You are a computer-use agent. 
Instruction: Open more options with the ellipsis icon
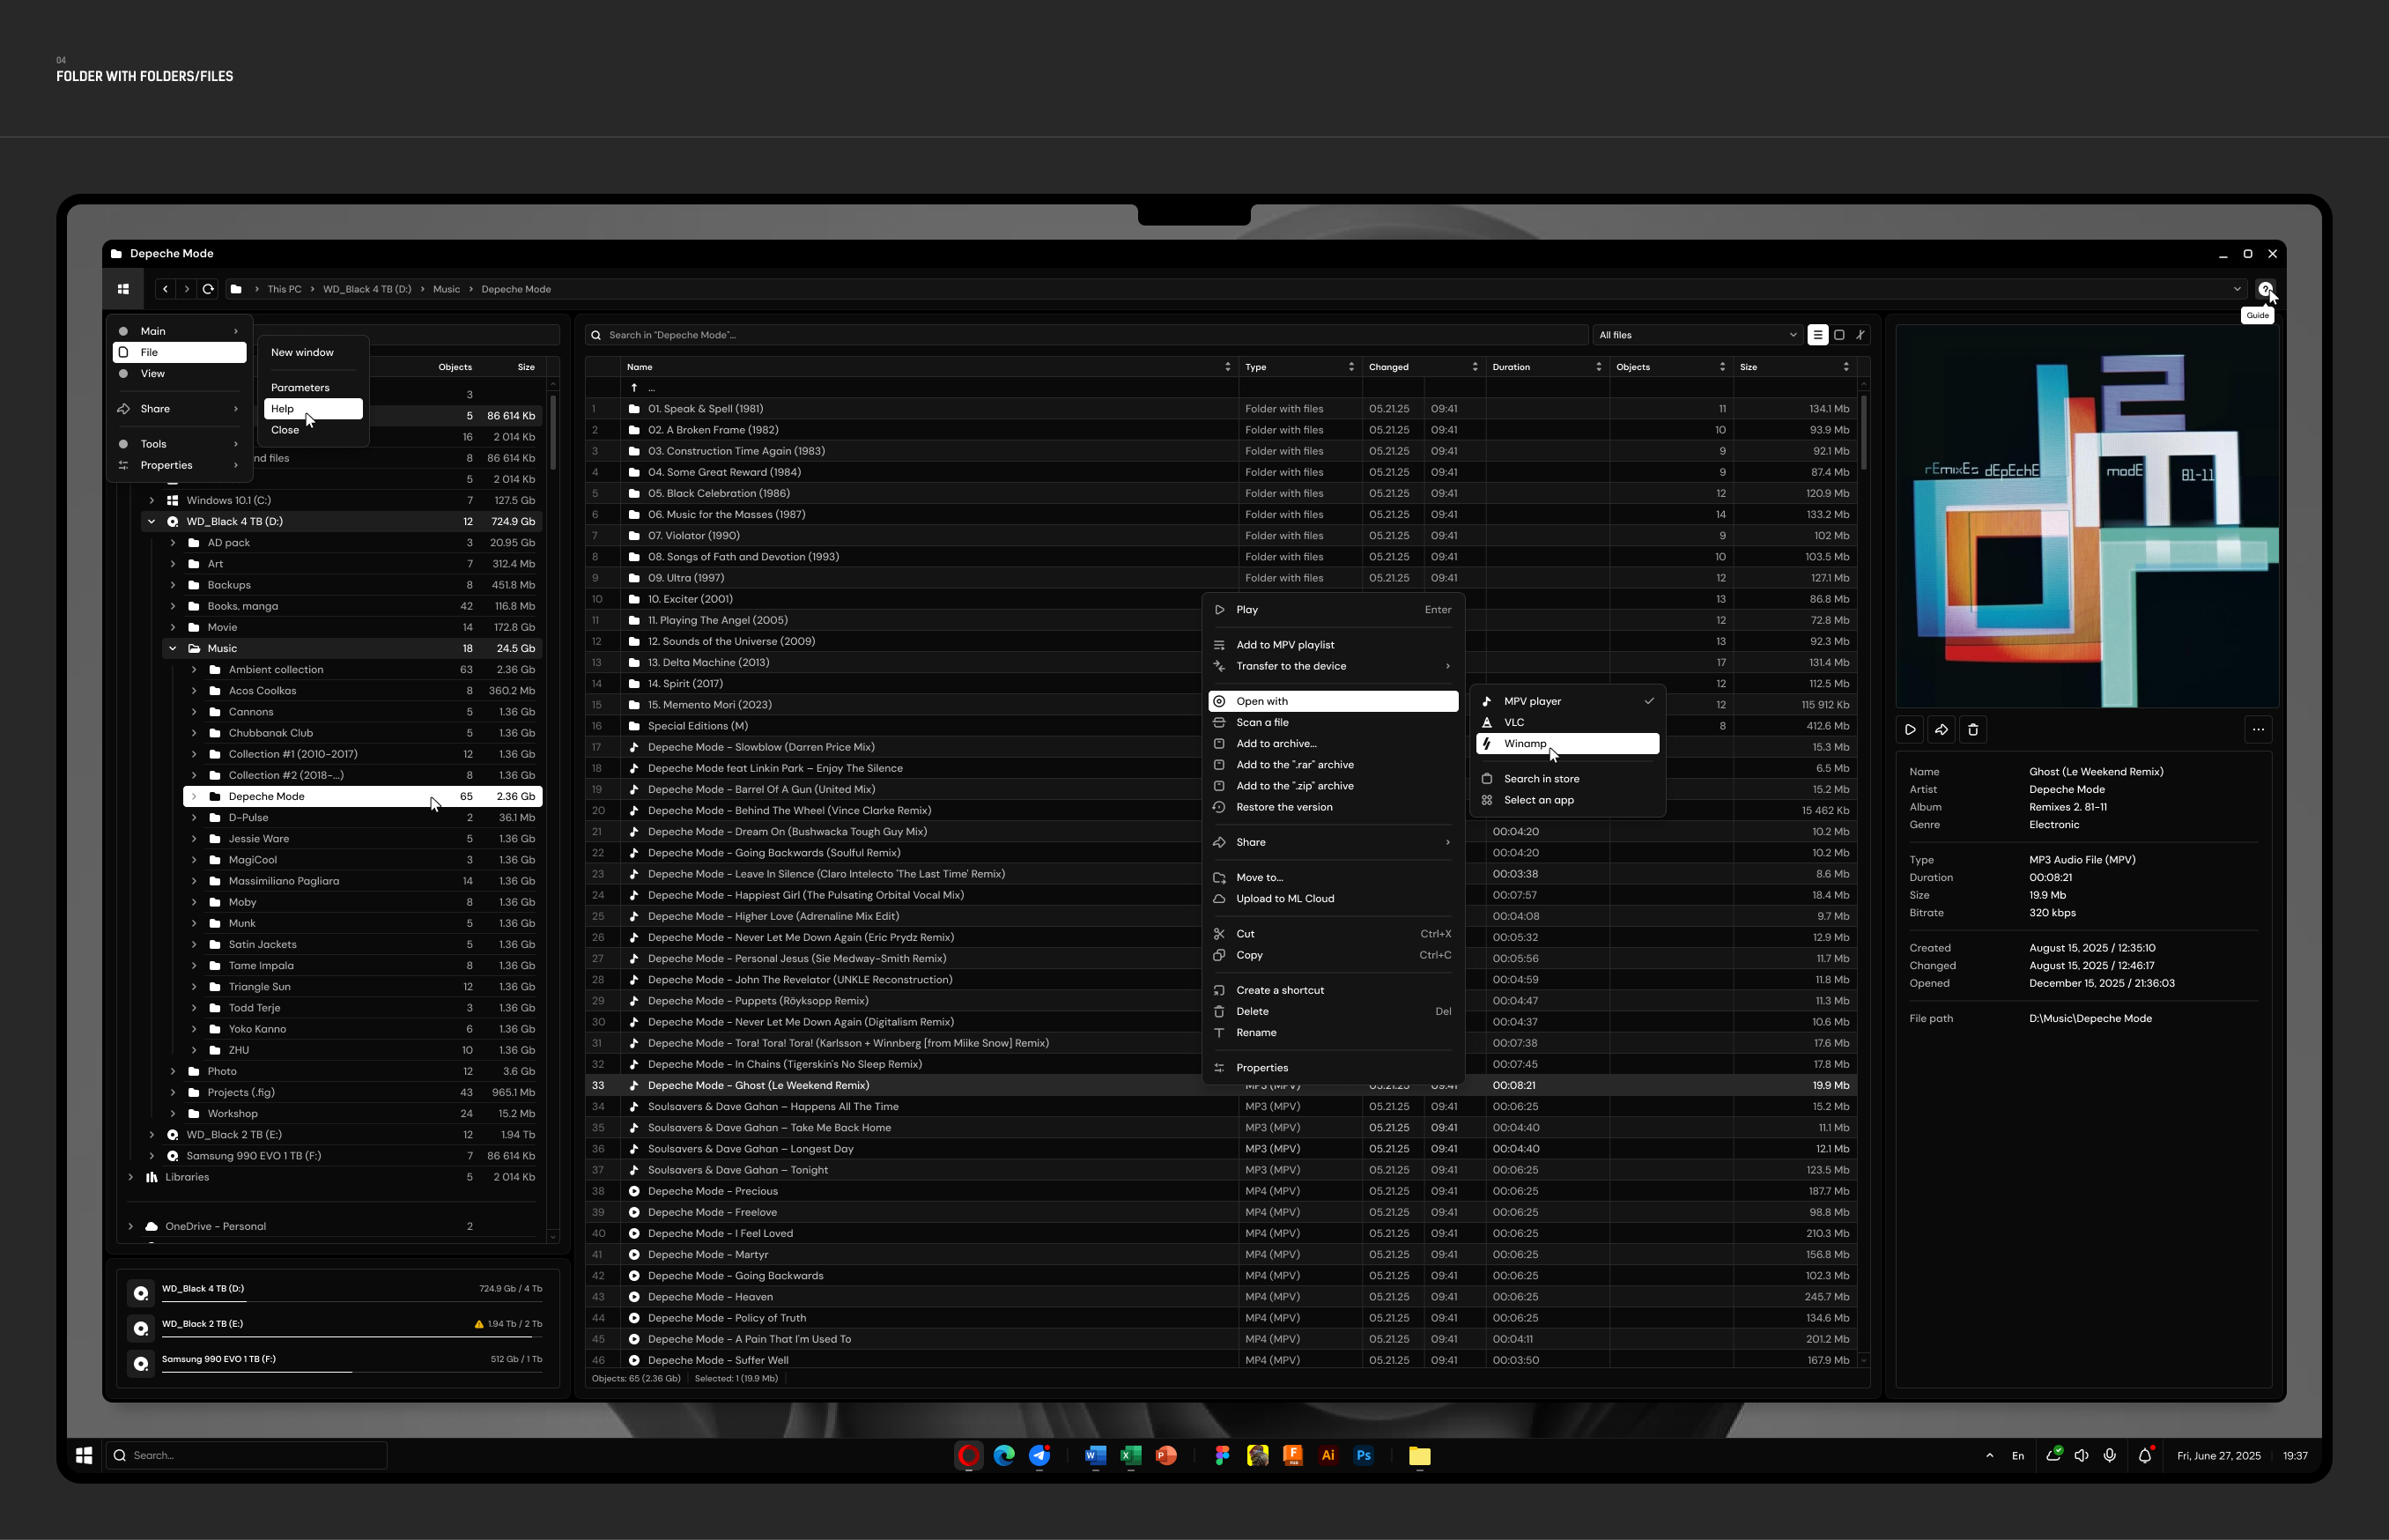2258,730
